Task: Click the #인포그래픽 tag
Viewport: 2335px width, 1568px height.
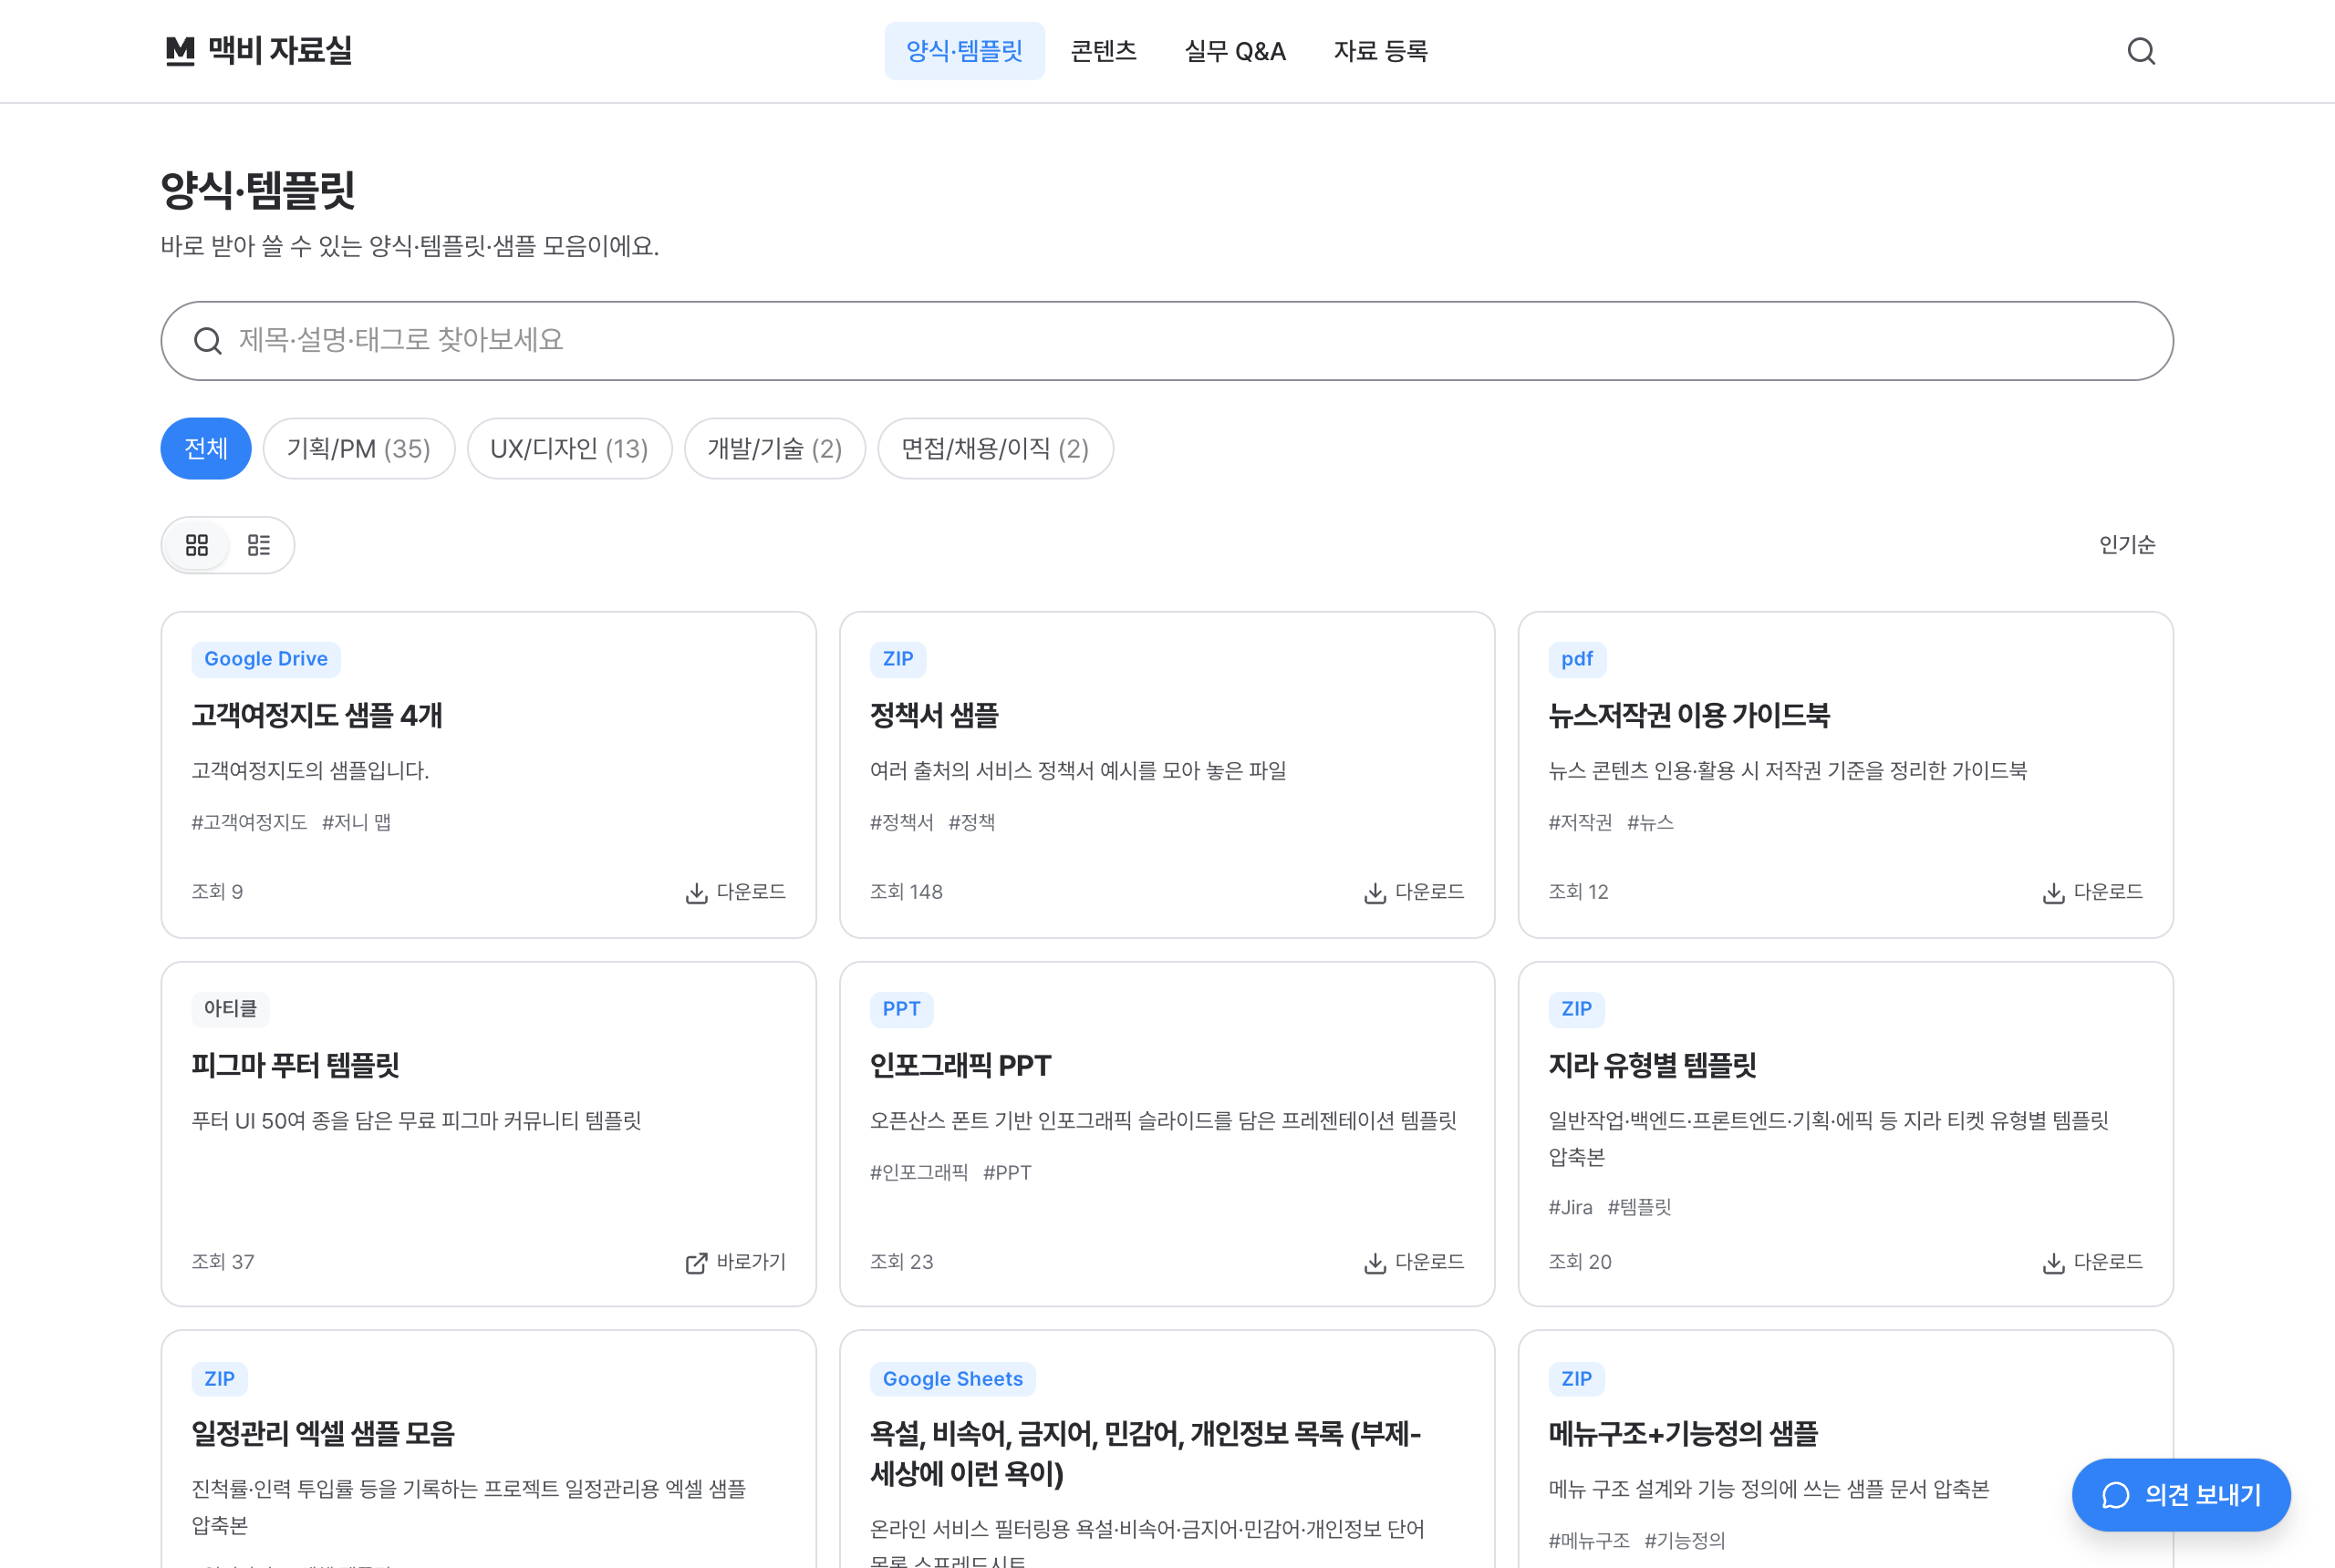Action: (x=918, y=1172)
